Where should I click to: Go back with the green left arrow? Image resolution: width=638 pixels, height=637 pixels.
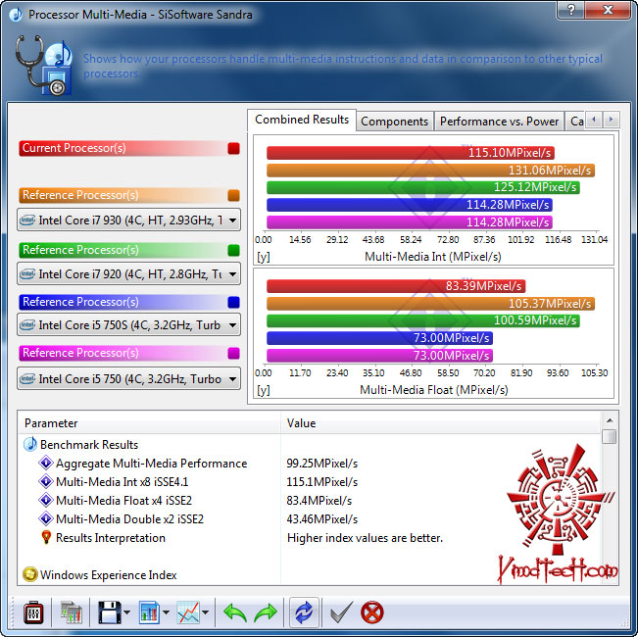pyautogui.click(x=235, y=612)
